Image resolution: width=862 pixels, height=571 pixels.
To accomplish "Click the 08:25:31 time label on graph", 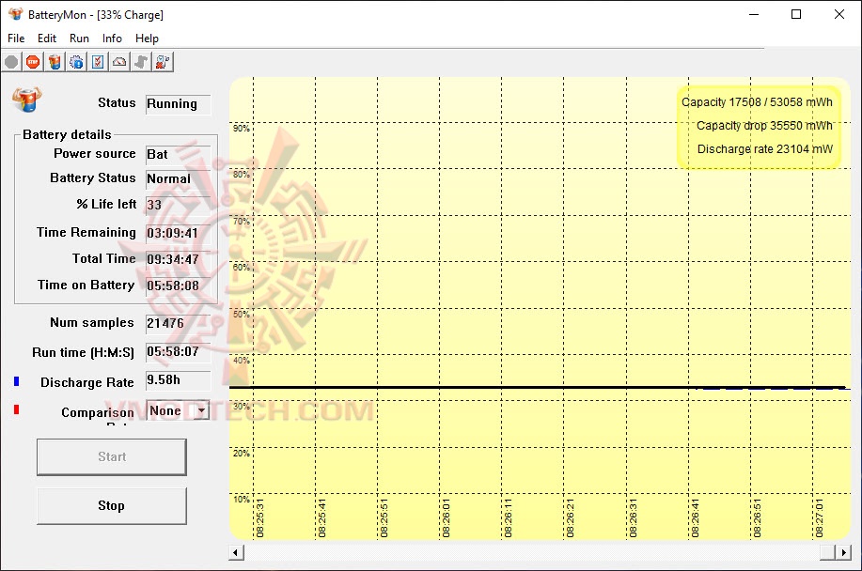I will tap(260, 517).
